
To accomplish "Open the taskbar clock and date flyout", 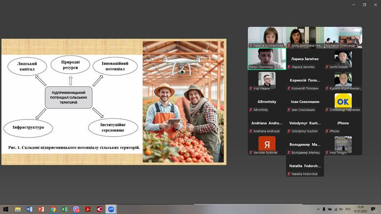I will coord(360,209).
